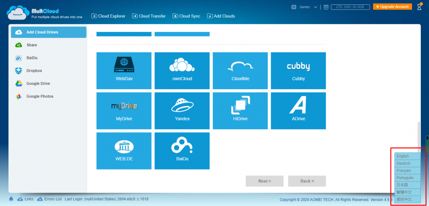Click the James account avatar icon
429x206 pixels.
[x=294, y=7]
